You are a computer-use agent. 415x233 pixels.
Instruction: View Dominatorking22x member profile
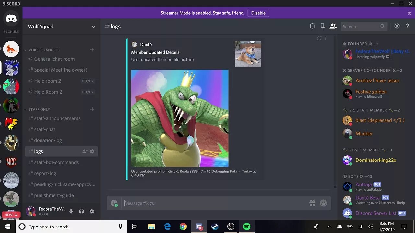coord(376,160)
